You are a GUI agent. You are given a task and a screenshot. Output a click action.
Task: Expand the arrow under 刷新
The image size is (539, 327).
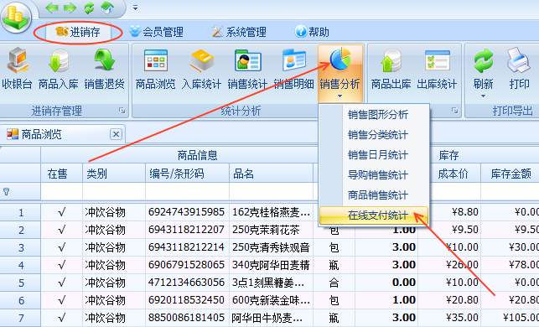pos(484,96)
